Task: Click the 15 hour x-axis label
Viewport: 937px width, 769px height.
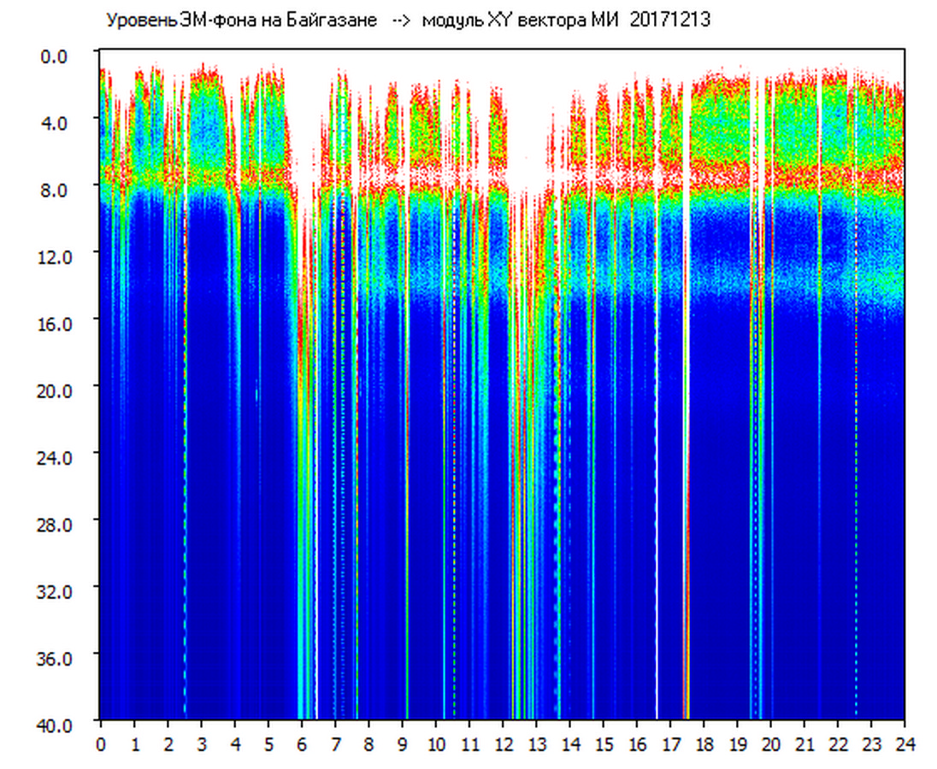Action: [604, 743]
